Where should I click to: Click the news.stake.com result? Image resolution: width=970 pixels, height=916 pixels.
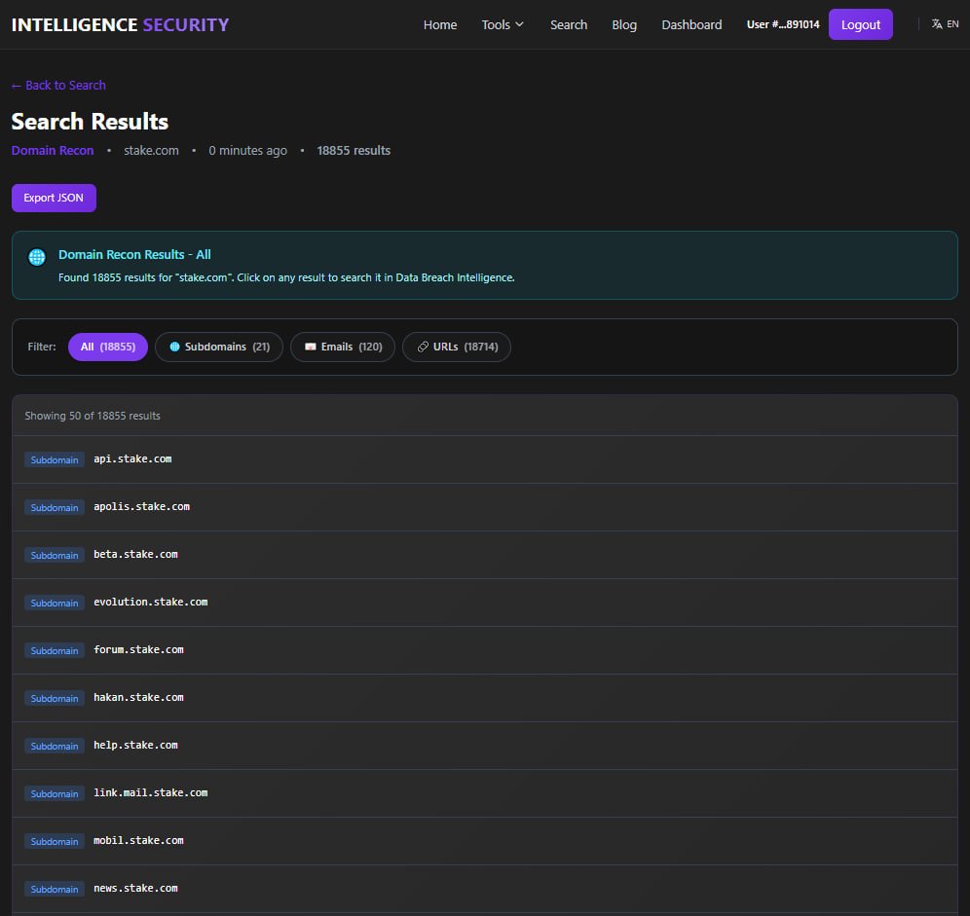click(484, 888)
